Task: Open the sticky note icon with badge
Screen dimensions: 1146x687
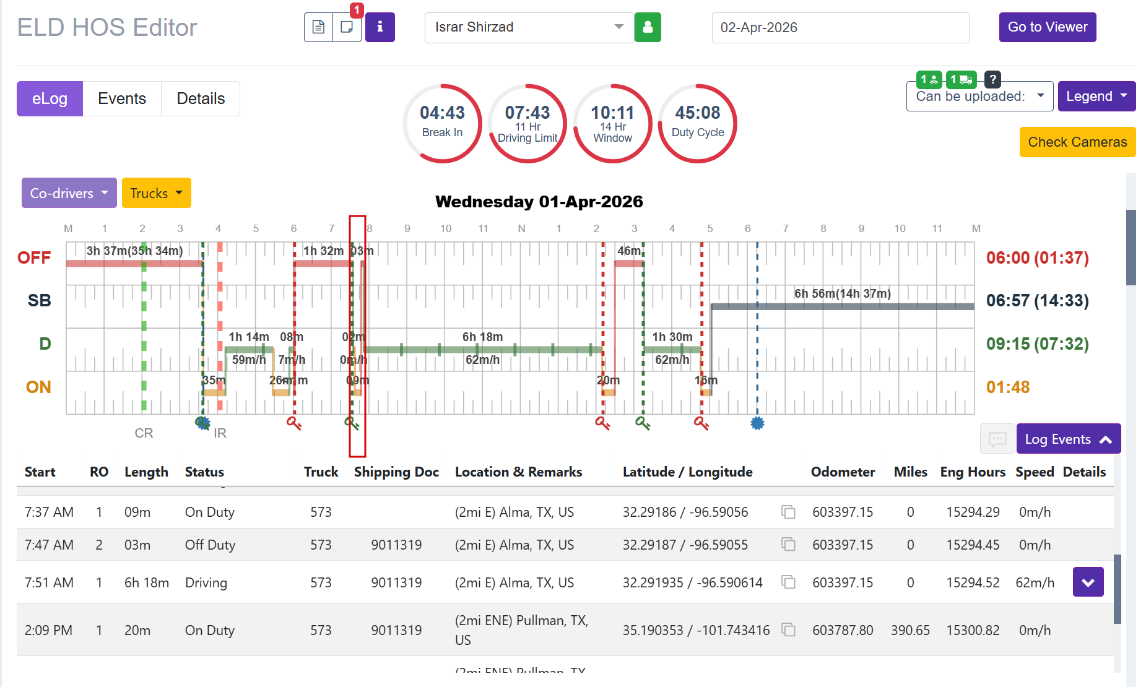Action: tap(347, 27)
